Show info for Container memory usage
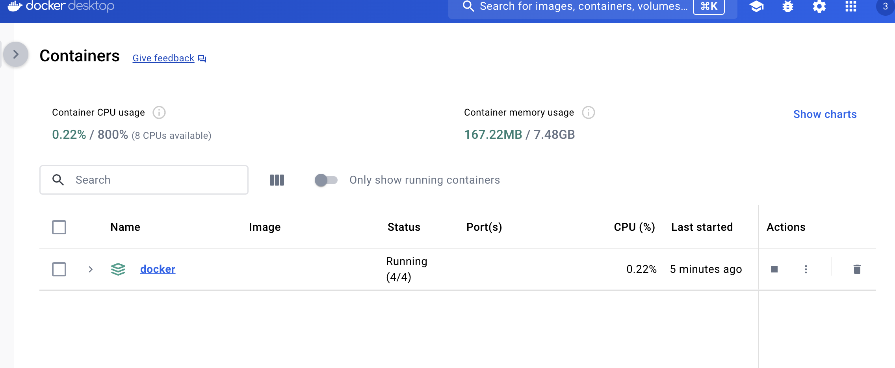The image size is (895, 368). pyautogui.click(x=589, y=112)
